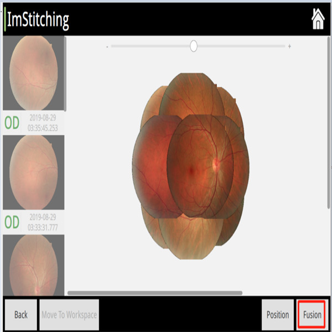332x332 pixels.
Task: Click the minus icon left of zoom slider
Action: coord(107,46)
